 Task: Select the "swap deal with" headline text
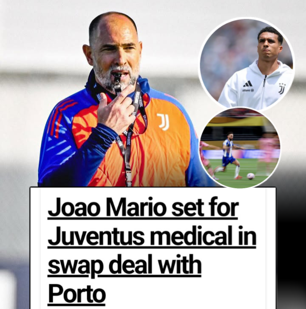coord(125,265)
